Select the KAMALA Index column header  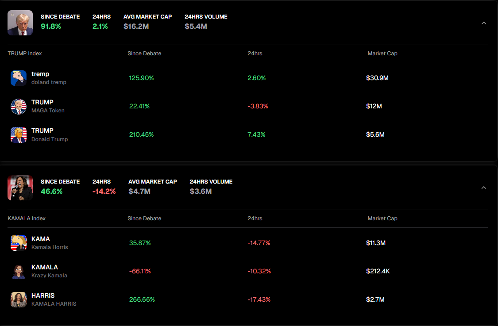(x=27, y=219)
